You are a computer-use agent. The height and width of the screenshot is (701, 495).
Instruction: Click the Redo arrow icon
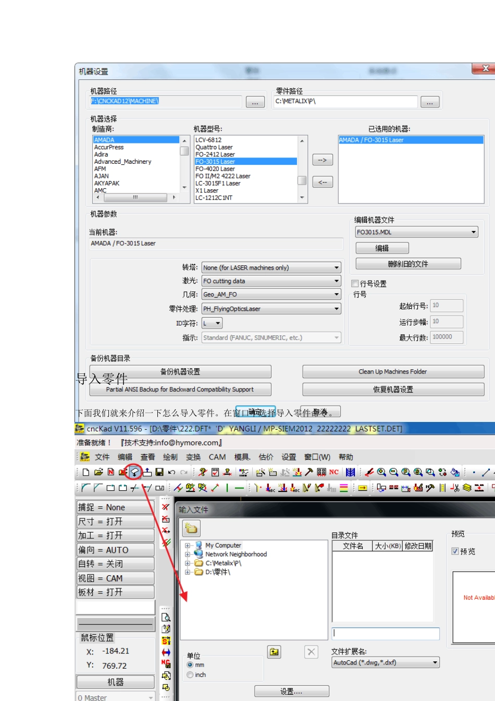(x=184, y=473)
